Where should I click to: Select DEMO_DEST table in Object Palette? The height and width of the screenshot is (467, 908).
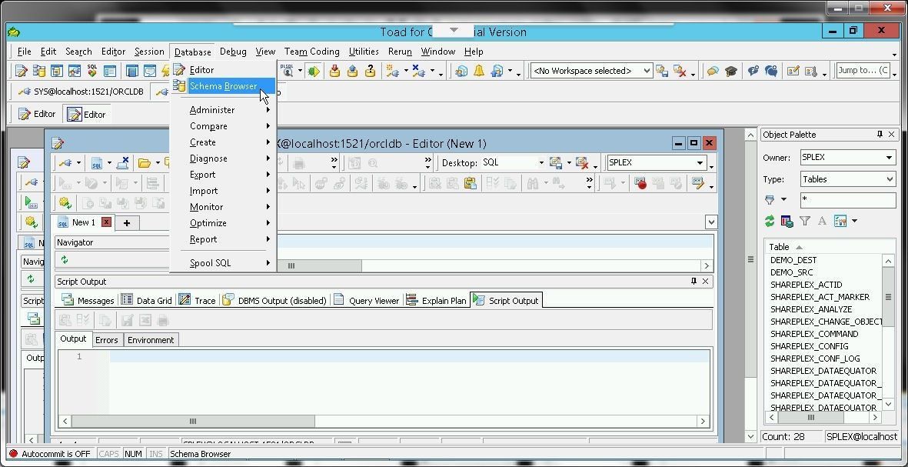point(793,260)
